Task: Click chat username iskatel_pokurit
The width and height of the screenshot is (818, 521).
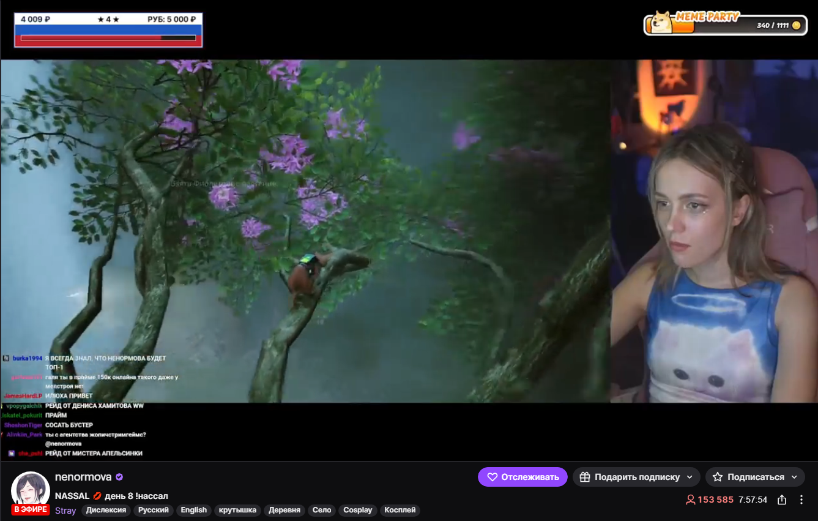Action: (21, 416)
